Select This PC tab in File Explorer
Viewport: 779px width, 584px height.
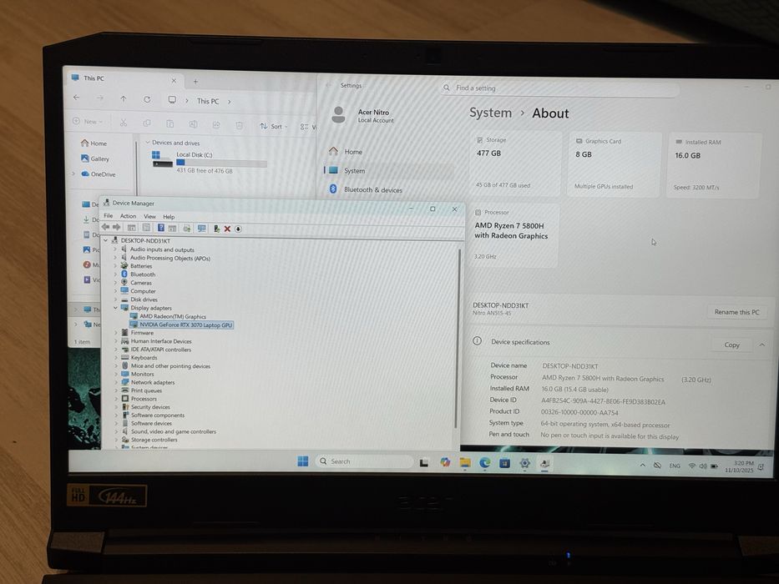pyautogui.click(x=124, y=79)
